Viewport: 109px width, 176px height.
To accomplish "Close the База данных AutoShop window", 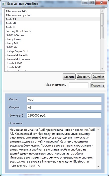I will 101,3.
